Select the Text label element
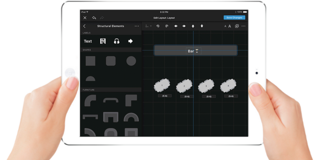Image resolution: width=320 pixels, height=160 pixels. coord(87,41)
